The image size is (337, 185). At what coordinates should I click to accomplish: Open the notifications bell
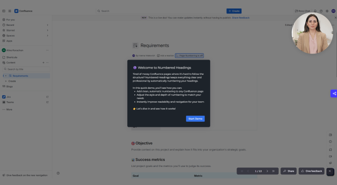click(315, 11)
